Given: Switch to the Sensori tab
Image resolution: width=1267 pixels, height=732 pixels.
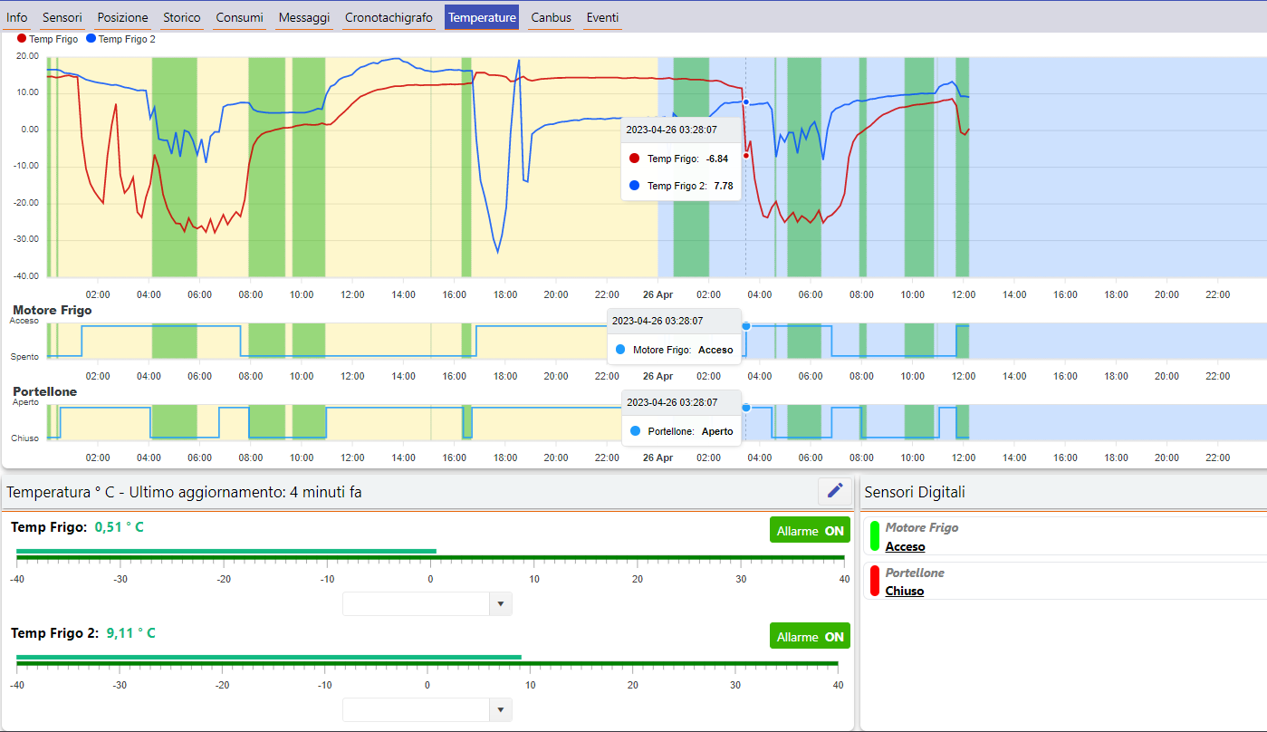Looking at the screenshot, I should (x=62, y=17).
